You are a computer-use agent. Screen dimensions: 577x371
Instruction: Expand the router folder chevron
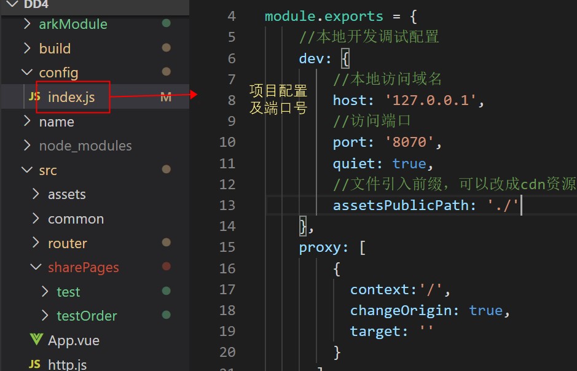pos(36,243)
